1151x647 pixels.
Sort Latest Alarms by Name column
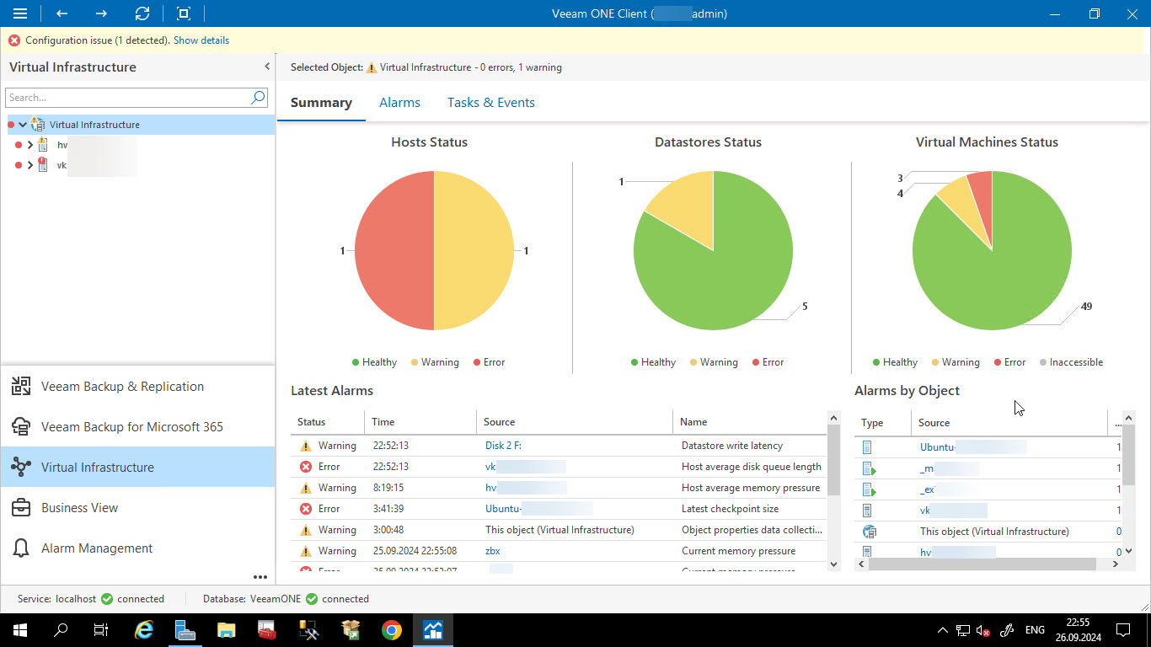[750, 422]
